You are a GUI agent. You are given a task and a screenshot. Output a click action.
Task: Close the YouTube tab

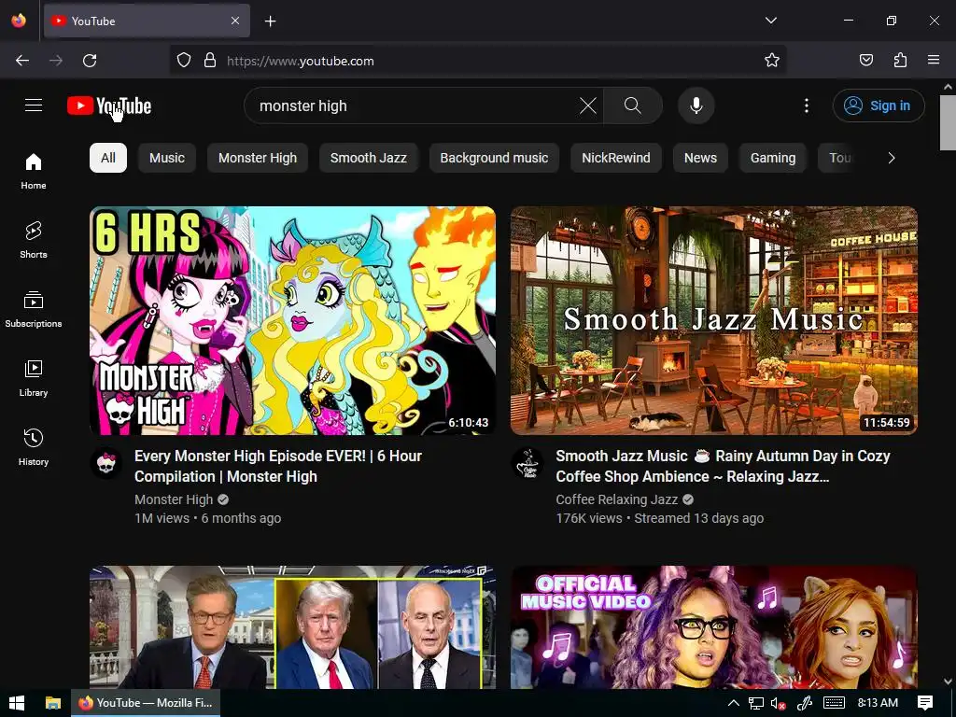pos(235,21)
